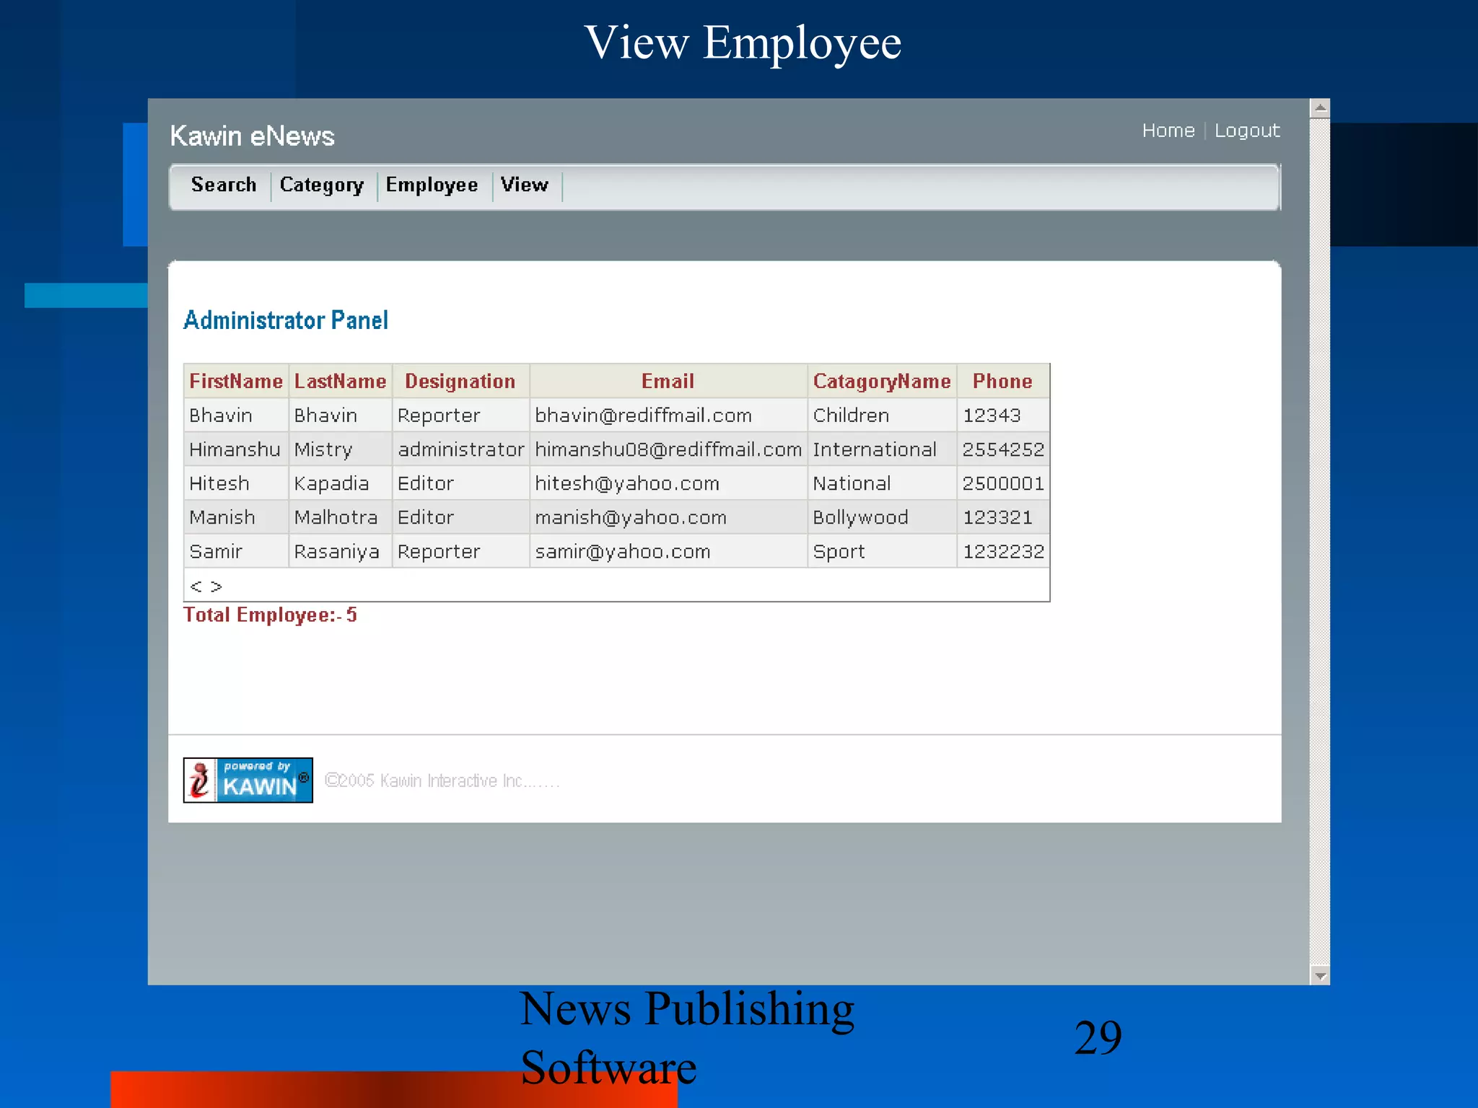This screenshot has height=1108, width=1478.
Task: Select the email samir@yahoo.com
Action: pyautogui.click(x=623, y=551)
